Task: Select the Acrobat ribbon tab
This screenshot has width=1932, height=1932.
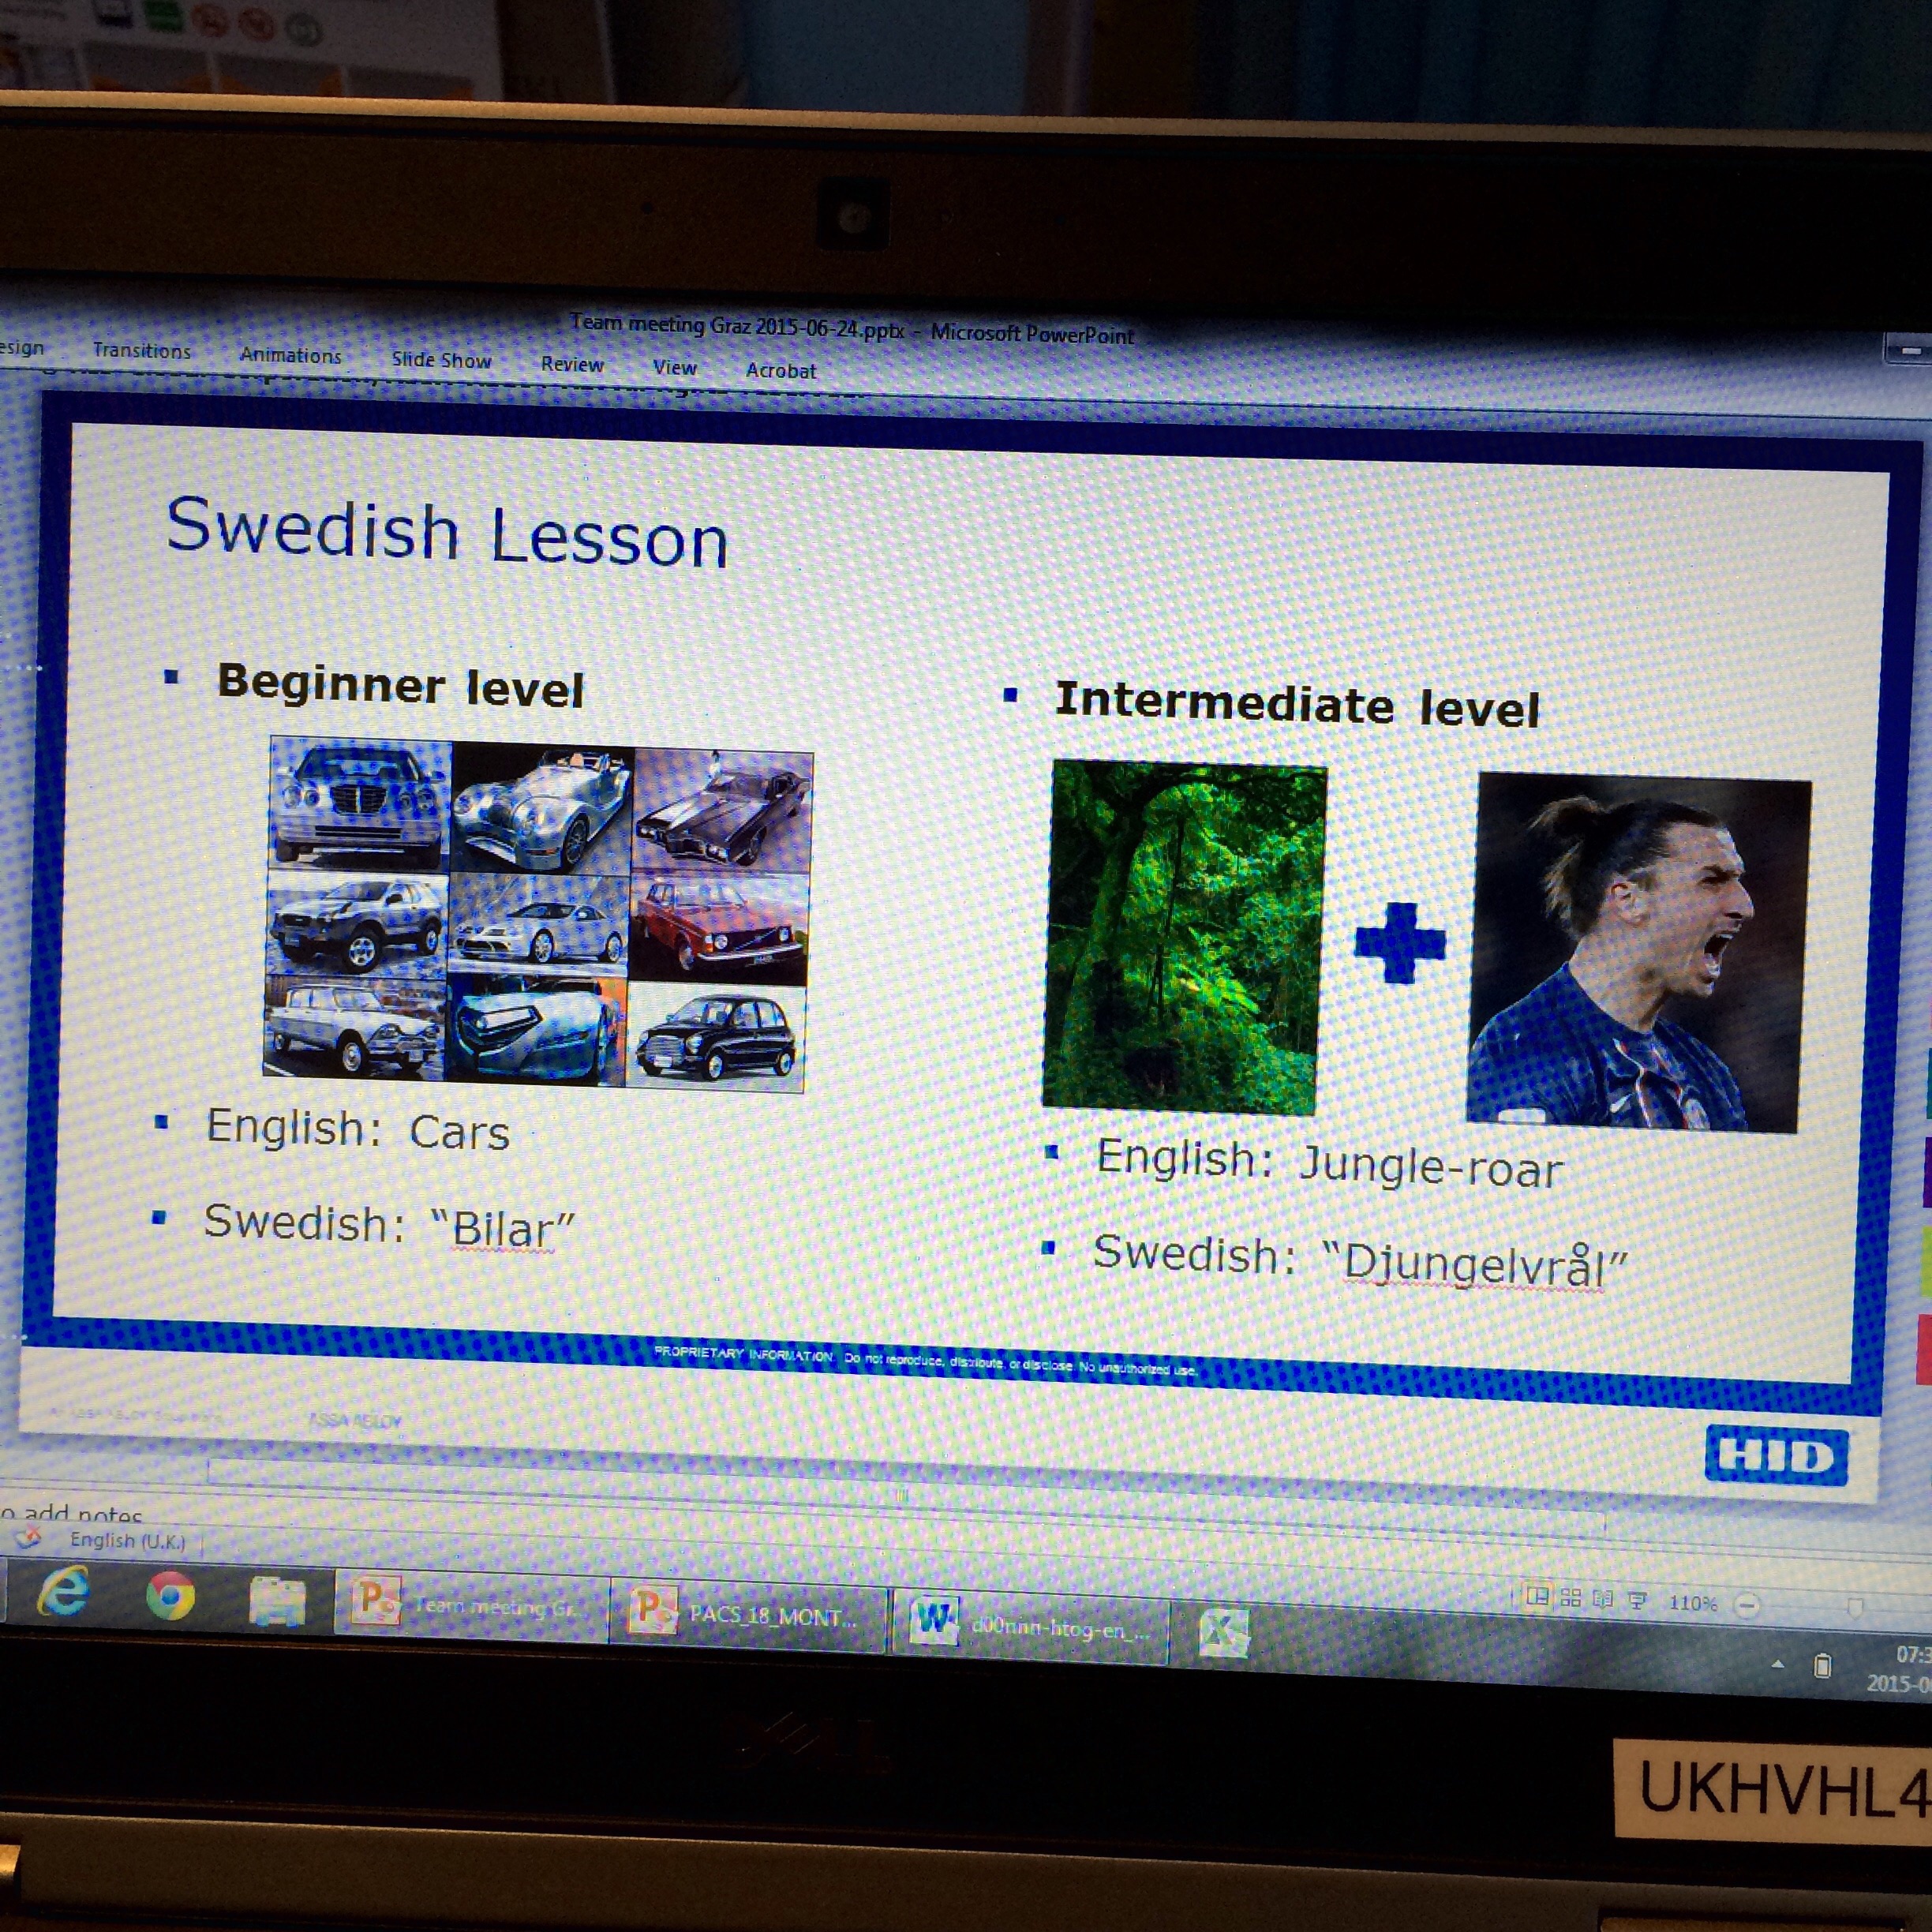Action: pos(780,371)
